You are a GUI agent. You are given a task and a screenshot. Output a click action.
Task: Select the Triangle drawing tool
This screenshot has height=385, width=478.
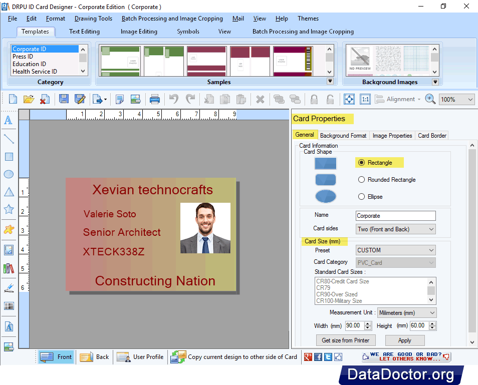click(9, 192)
